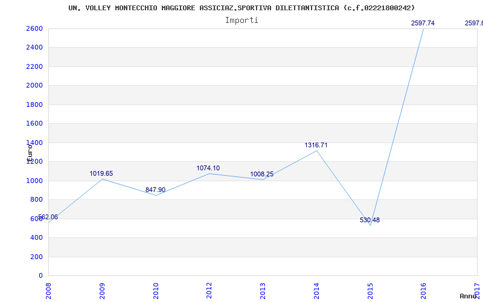This screenshot has height=302, width=483.
Task: Click the 2200 y-axis value
Action: pos(34,66)
